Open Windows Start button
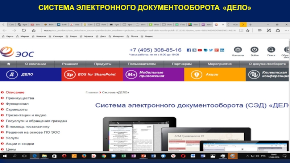Screen dimensions: 290x163 tap(5, 156)
